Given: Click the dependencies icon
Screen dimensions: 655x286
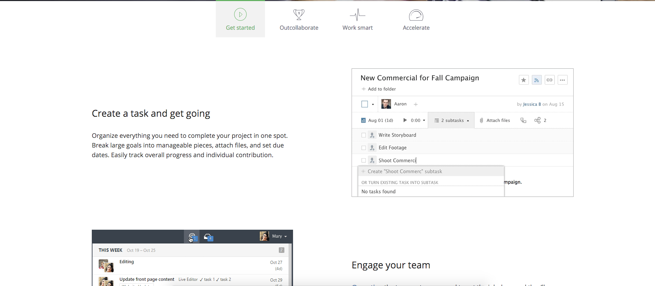Looking at the screenshot, I should click(523, 121).
